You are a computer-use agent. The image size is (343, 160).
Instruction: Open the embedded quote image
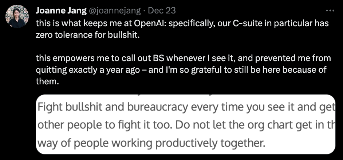click(x=185, y=125)
